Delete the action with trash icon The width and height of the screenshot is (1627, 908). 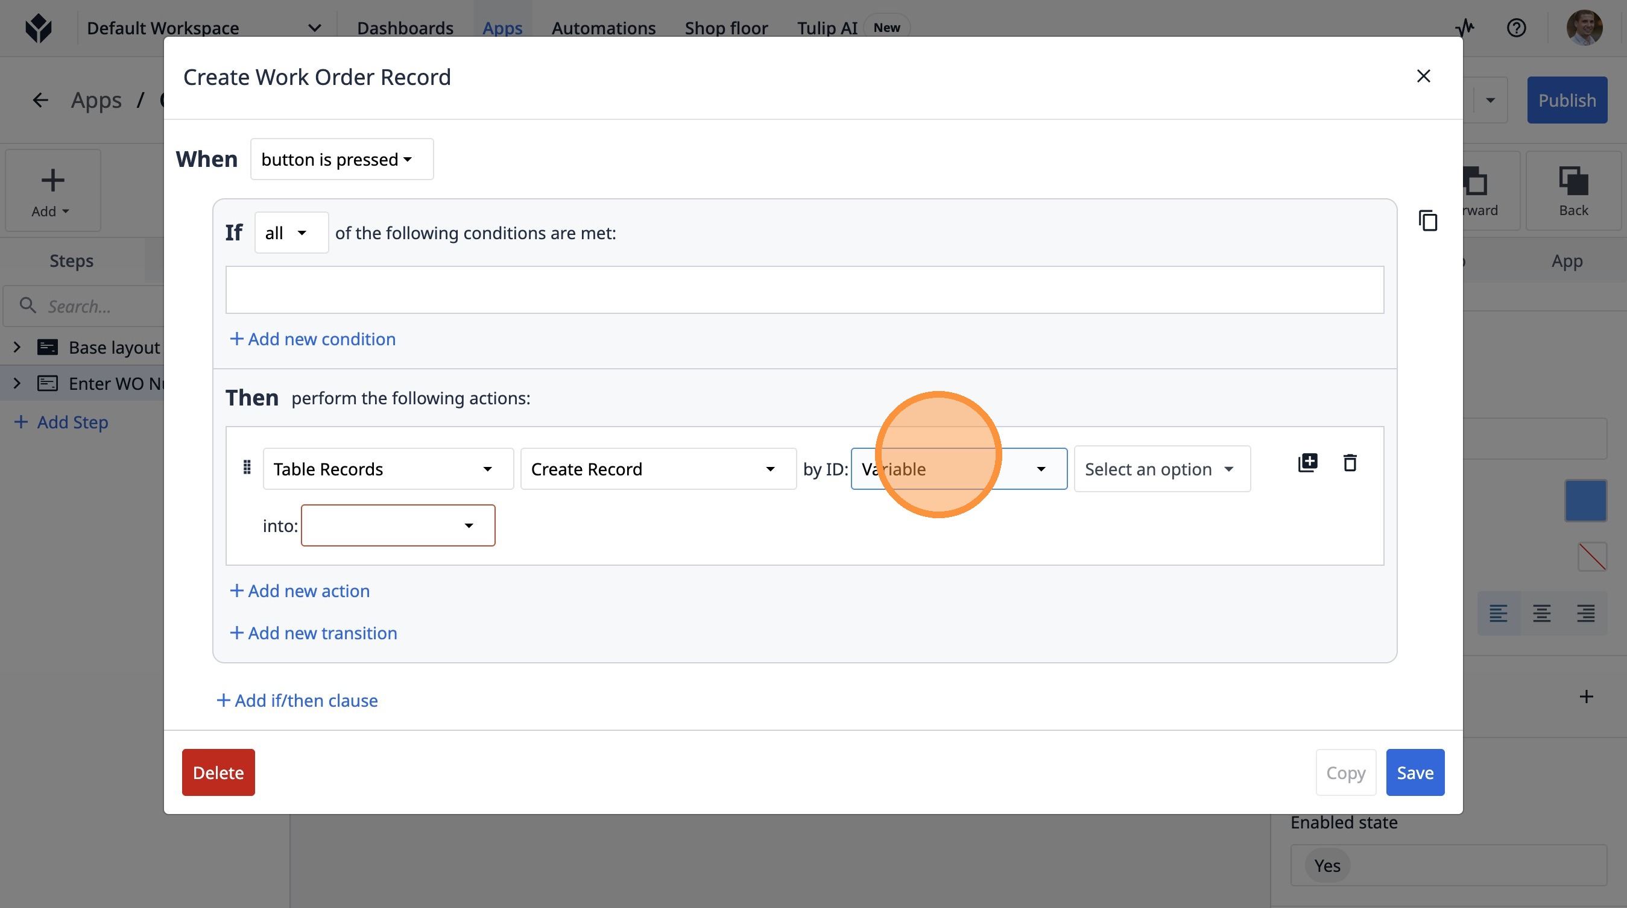click(x=1350, y=463)
